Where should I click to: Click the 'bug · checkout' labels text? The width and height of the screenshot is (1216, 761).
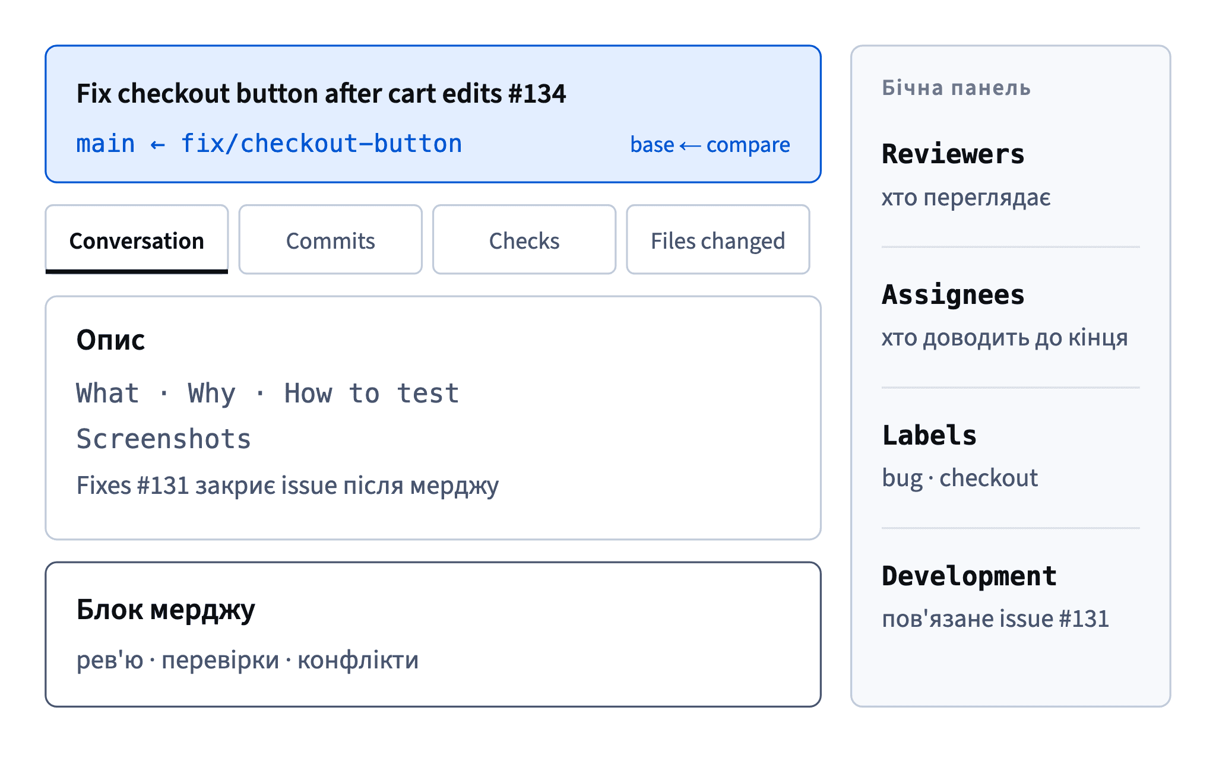(x=960, y=478)
